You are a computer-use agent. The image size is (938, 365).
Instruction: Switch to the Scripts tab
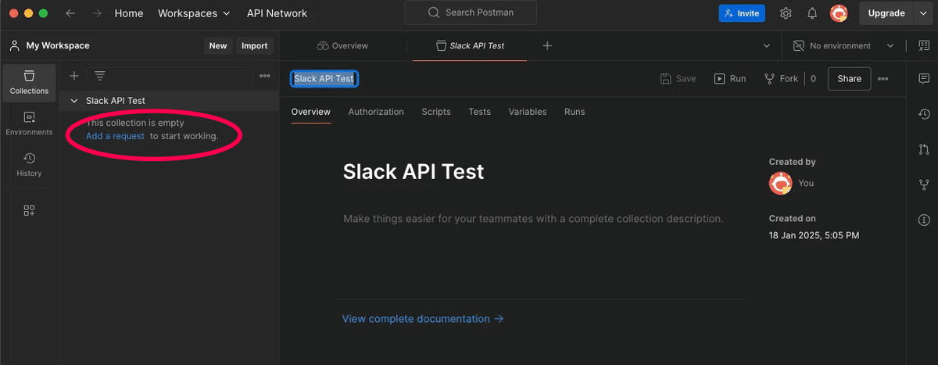tap(436, 112)
